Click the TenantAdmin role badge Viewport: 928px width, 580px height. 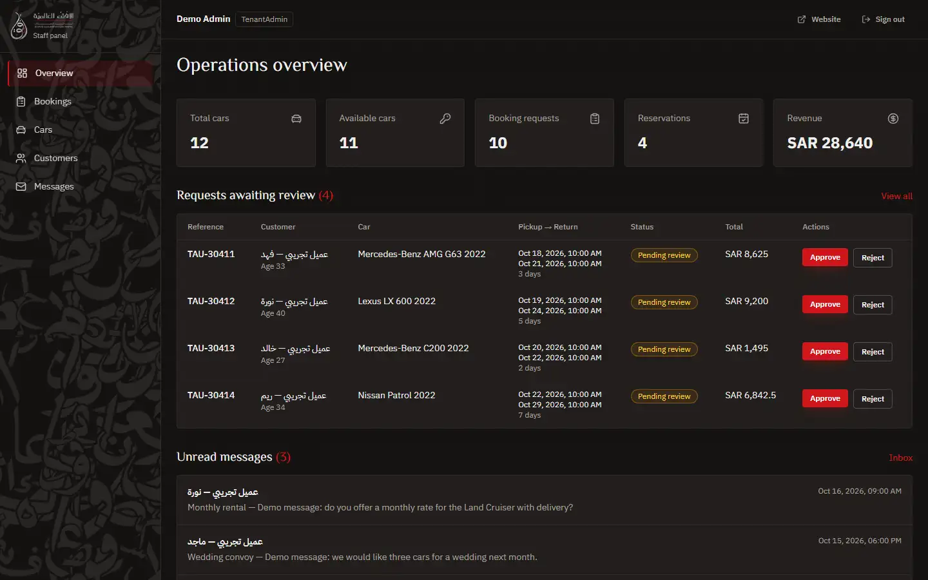(x=264, y=19)
